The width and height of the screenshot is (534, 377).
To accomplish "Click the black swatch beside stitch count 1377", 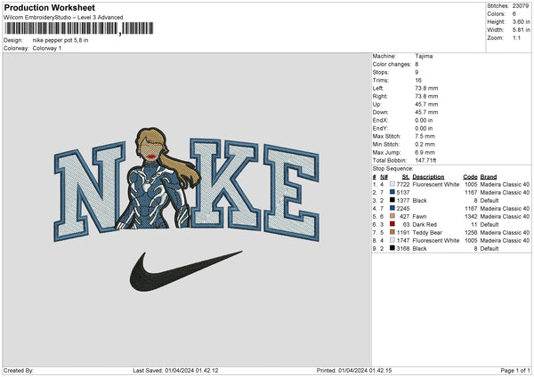I will coord(392,200).
